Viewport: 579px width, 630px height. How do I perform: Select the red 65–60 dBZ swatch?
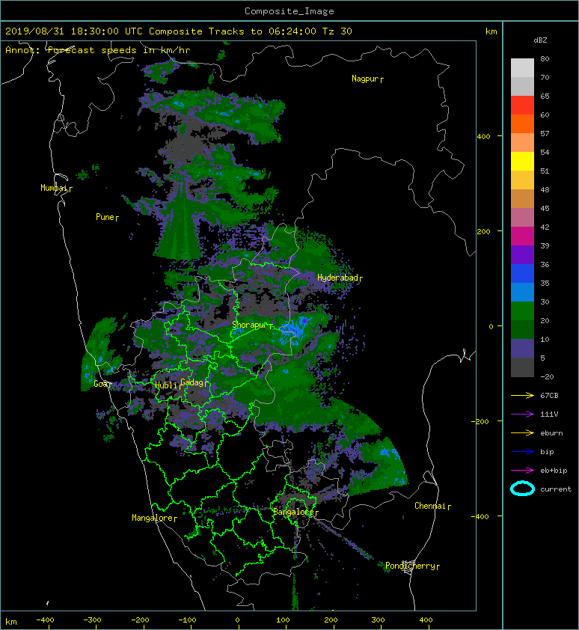(522, 105)
